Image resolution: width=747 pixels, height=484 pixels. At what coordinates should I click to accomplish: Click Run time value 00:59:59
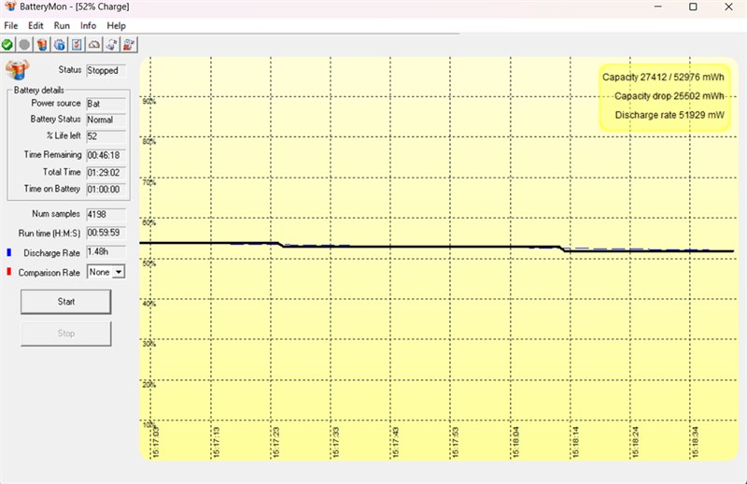click(x=106, y=233)
